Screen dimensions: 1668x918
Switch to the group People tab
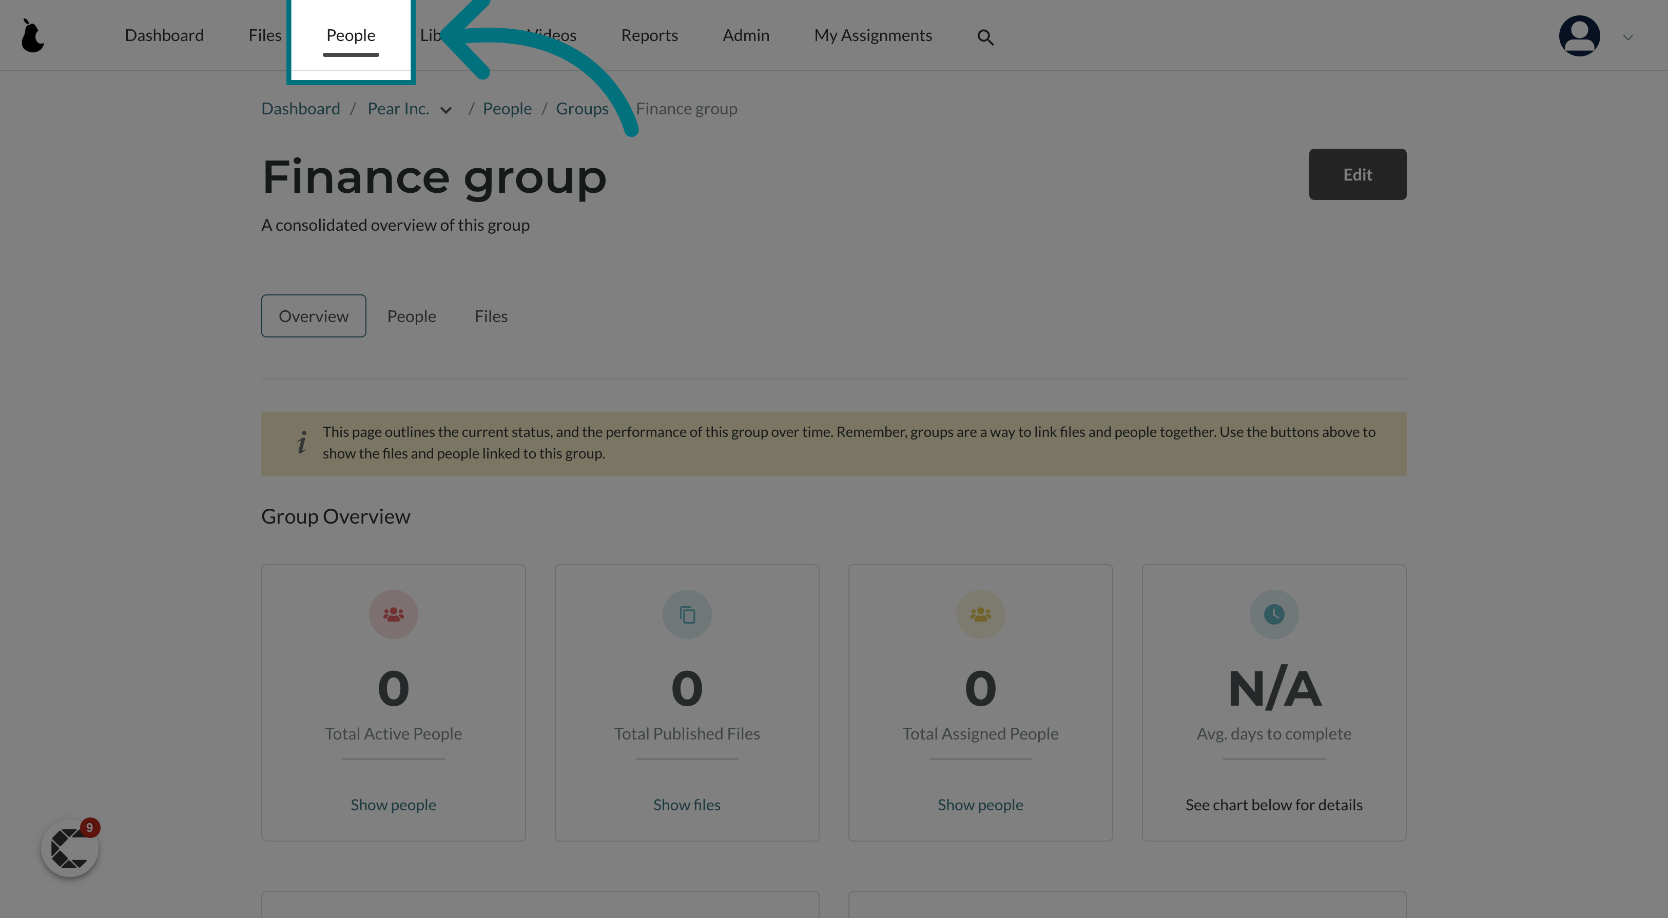click(x=411, y=316)
